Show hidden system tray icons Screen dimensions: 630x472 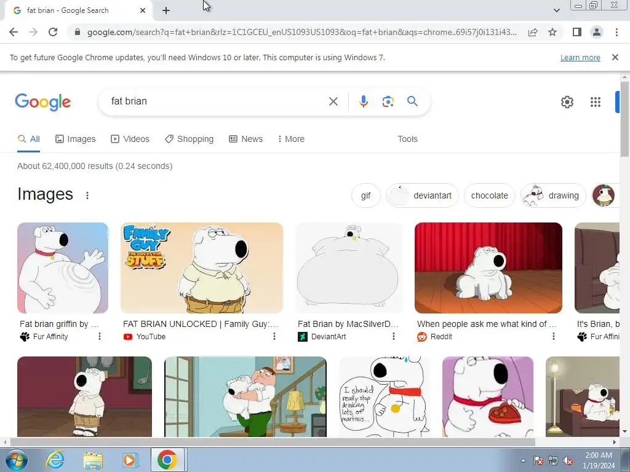[x=523, y=460]
